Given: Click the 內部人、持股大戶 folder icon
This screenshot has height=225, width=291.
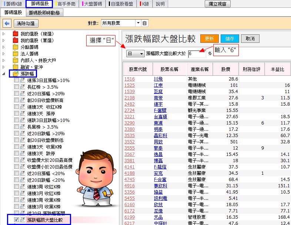Looking at the screenshot, I should tap(16, 60).
